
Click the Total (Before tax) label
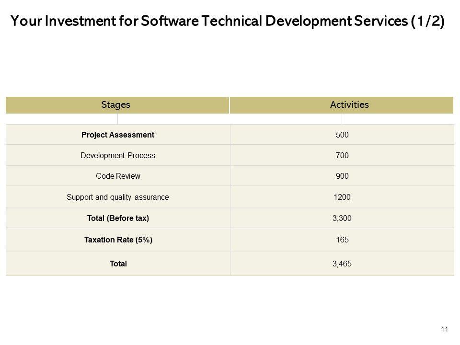tap(118, 218)
